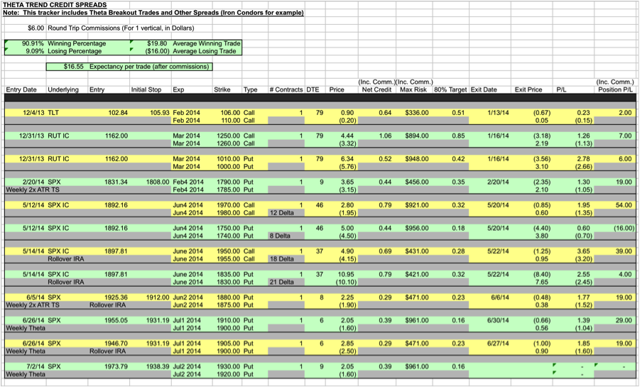Select the TLT underlying cell

[x=53, y=113]
